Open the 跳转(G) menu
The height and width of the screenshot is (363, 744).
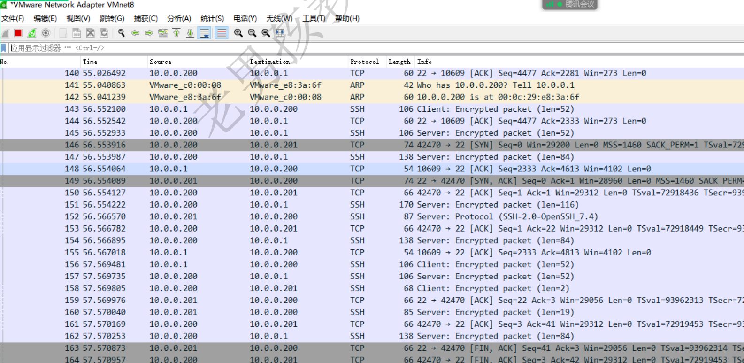click(x=112, y=18)
